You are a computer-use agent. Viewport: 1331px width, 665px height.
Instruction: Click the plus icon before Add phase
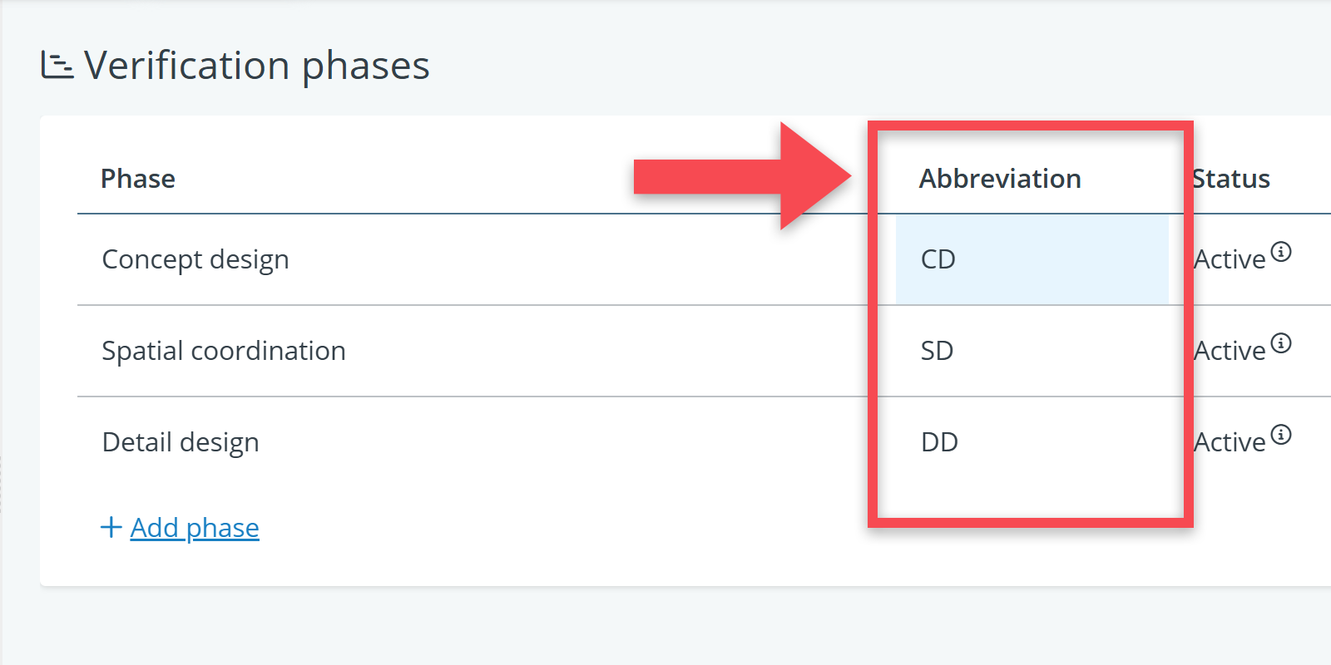click(x=111, y=527)
